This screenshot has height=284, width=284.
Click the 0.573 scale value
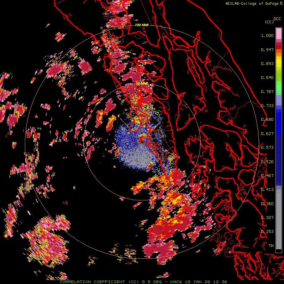pyautogui.click(x=267, y=148)
